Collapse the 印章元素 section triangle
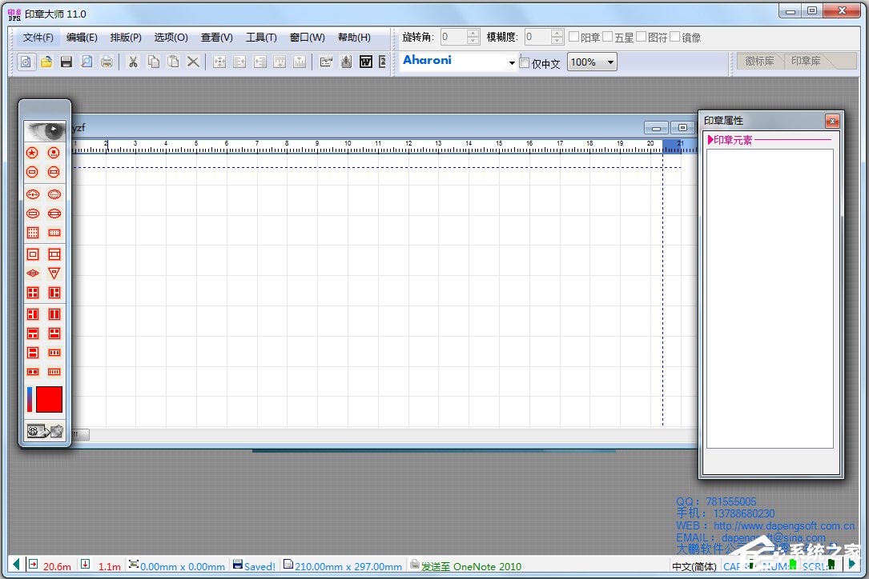This screenshot has height=579, width=869. point(710,140)
